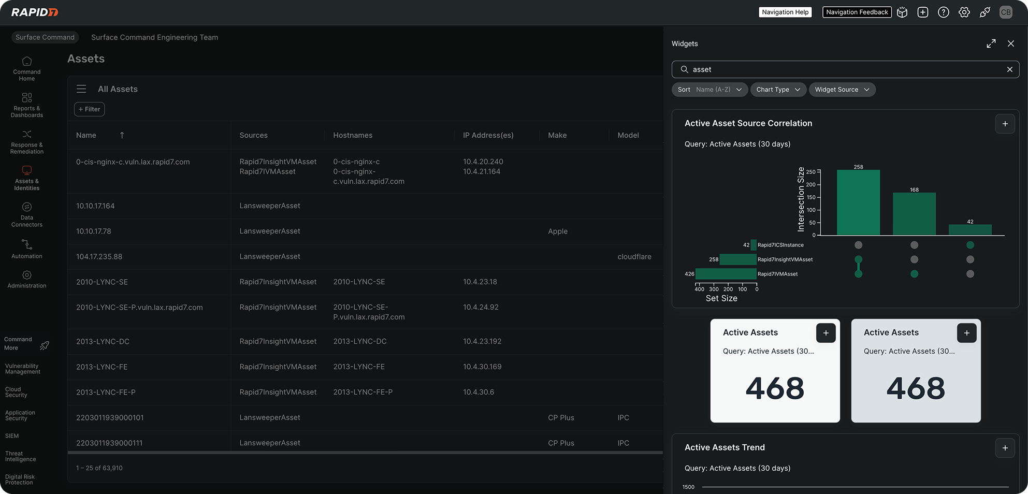Add the first Active Assets count widget

[826, 333]
